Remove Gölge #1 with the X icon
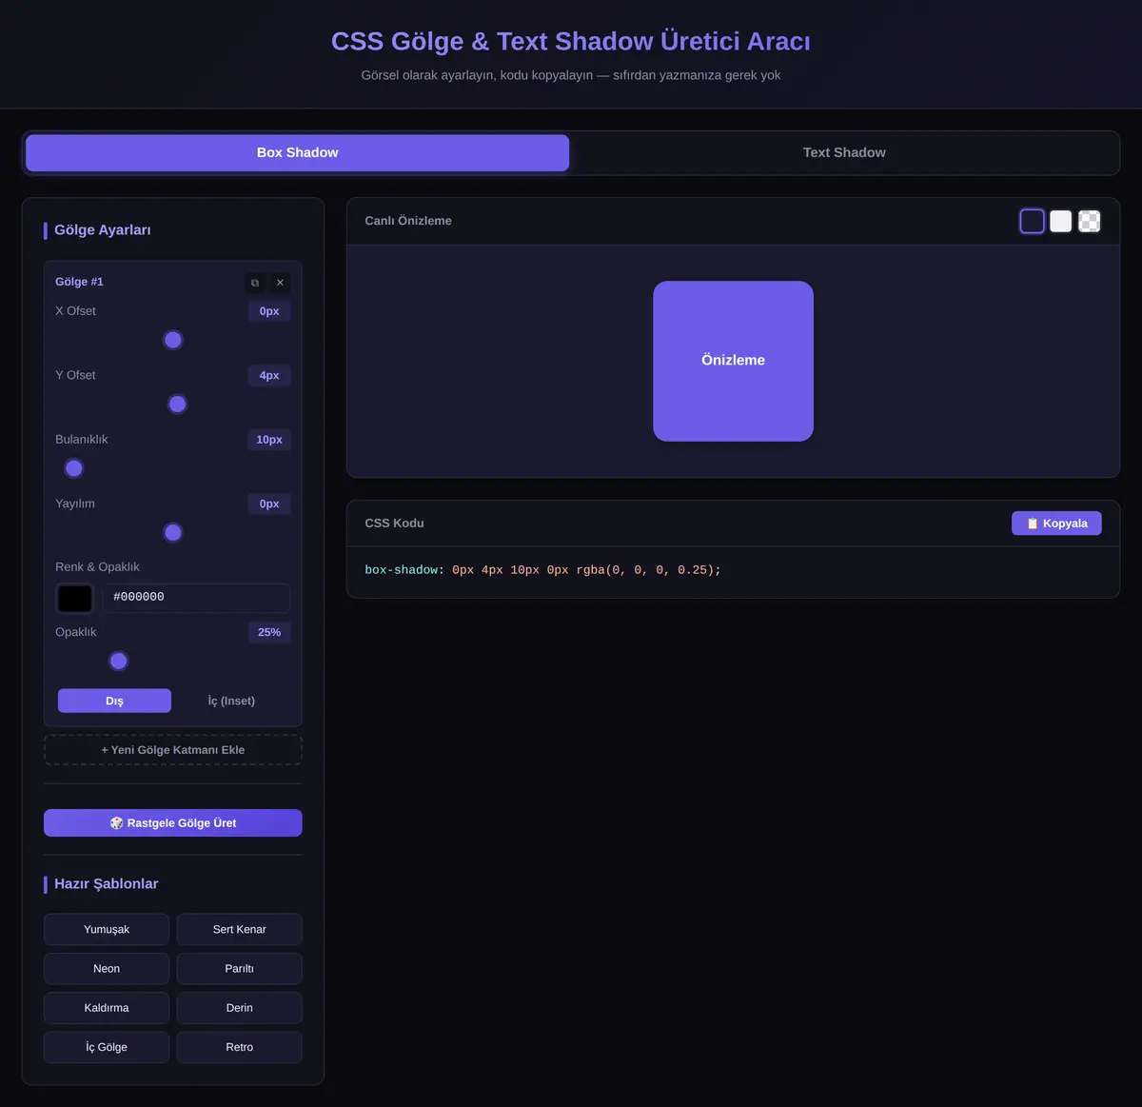1142x1107 pixels. click(280, 283)
